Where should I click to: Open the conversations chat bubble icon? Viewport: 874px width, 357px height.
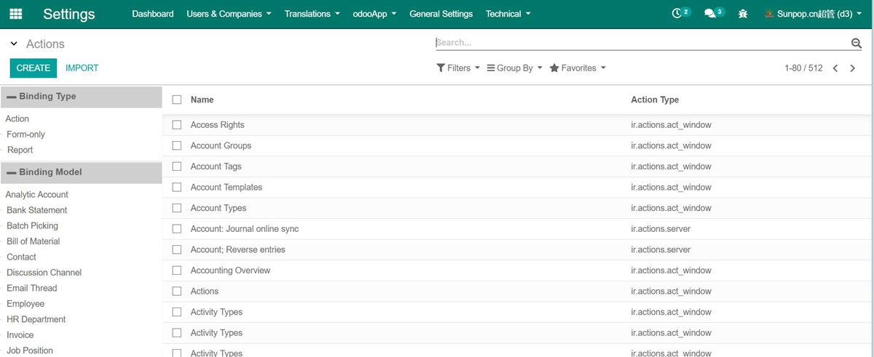[710, 14]
